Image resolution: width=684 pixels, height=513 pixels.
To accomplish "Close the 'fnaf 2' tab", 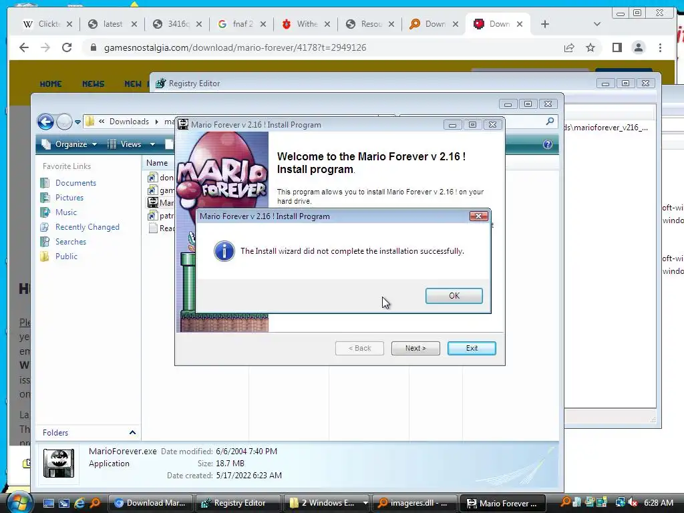I will 263,24.
